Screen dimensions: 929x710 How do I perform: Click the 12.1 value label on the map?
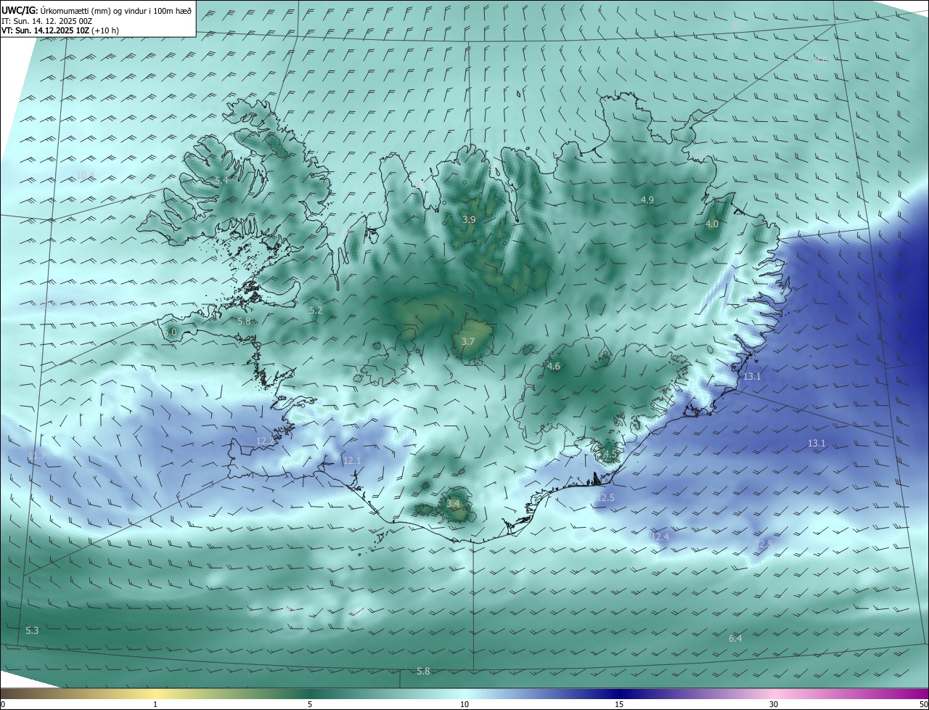(x=352, y=460)
